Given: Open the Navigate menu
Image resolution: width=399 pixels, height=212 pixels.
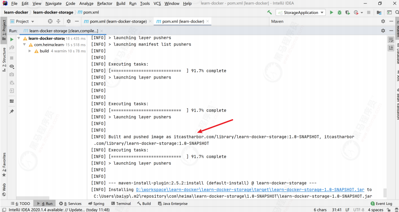Looking at the screenshot, I should click(53, 3).
